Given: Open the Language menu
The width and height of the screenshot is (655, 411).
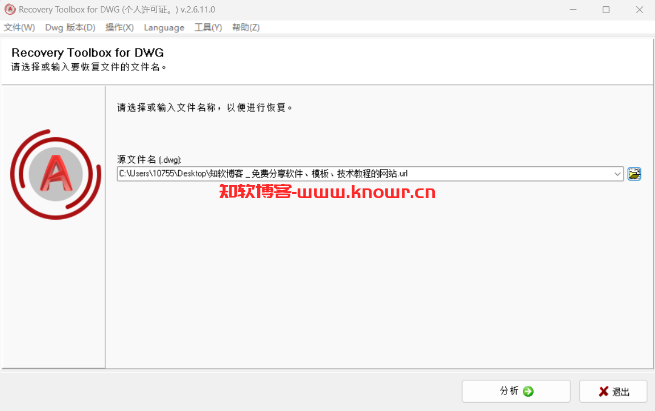Looking at the screenshot, I should tap(164, 27).
